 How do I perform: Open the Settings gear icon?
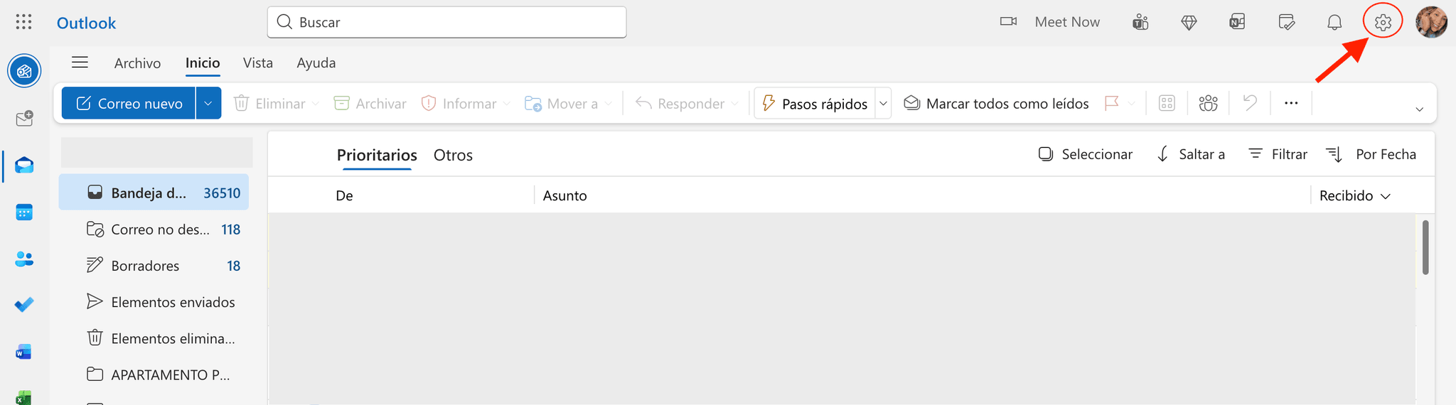(1383, 22)
